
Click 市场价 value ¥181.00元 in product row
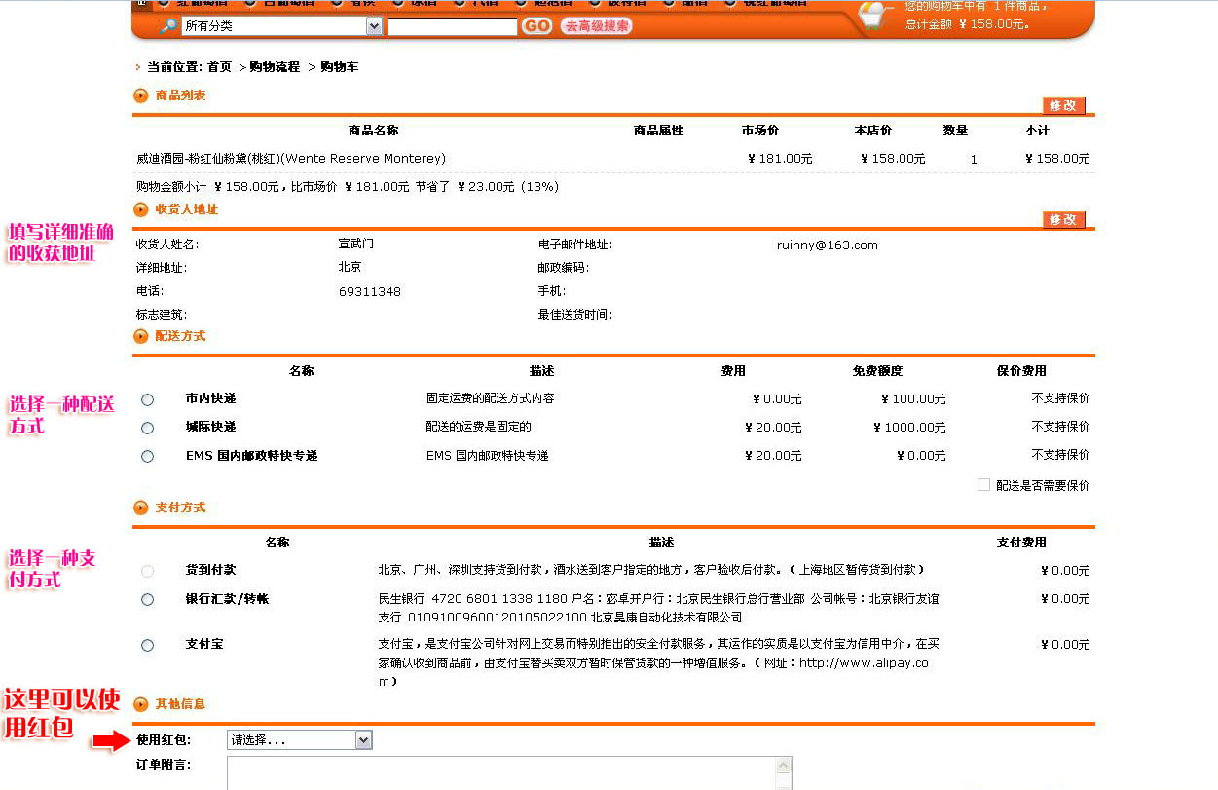[780, 159]
